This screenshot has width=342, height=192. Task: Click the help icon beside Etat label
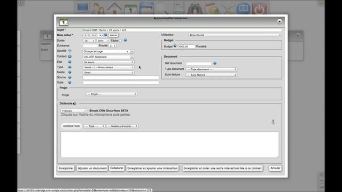click(70, 62)
